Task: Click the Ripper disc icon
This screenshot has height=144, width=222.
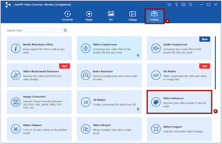Action: [x=89, y=14]
